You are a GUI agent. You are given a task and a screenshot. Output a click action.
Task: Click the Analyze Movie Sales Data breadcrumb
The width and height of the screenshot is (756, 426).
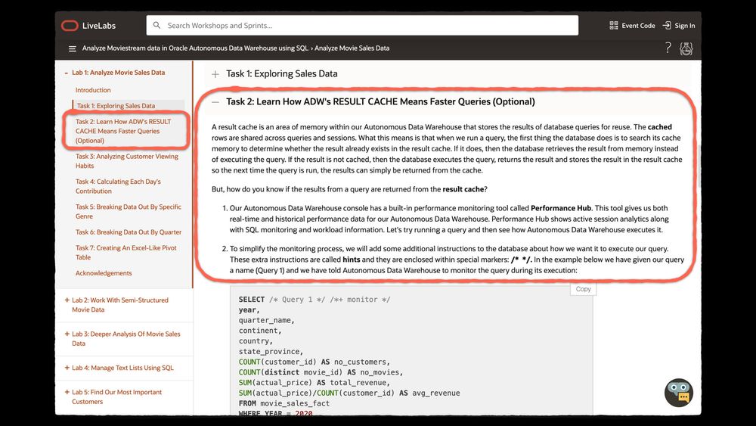click(x=352, y=48)
